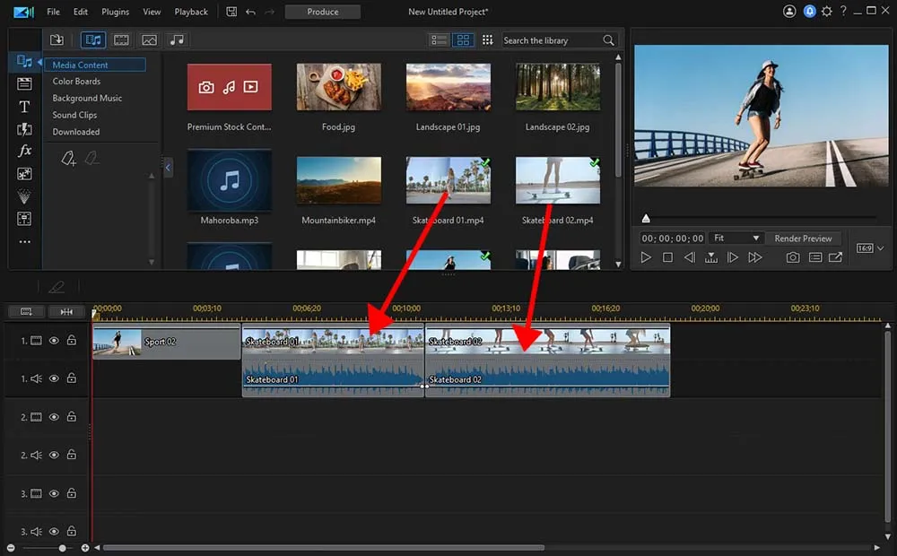The height and width of the screenshot is (556, 897).
Task: Take a snapshot with the camera icon
Action: point(793,257)
